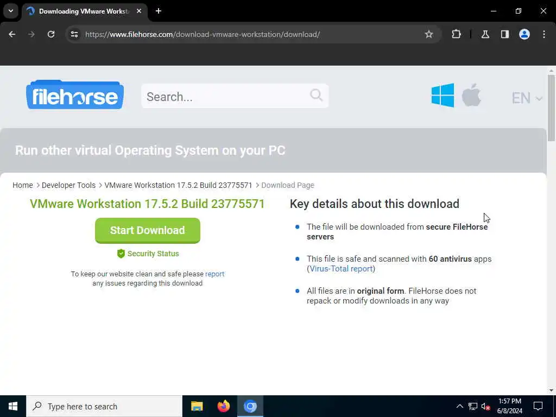This screenshot has width=556, height=417.
Task: Open VMware Workstation 17.5.2 breadcrumb link
Action: click(178, 185)
